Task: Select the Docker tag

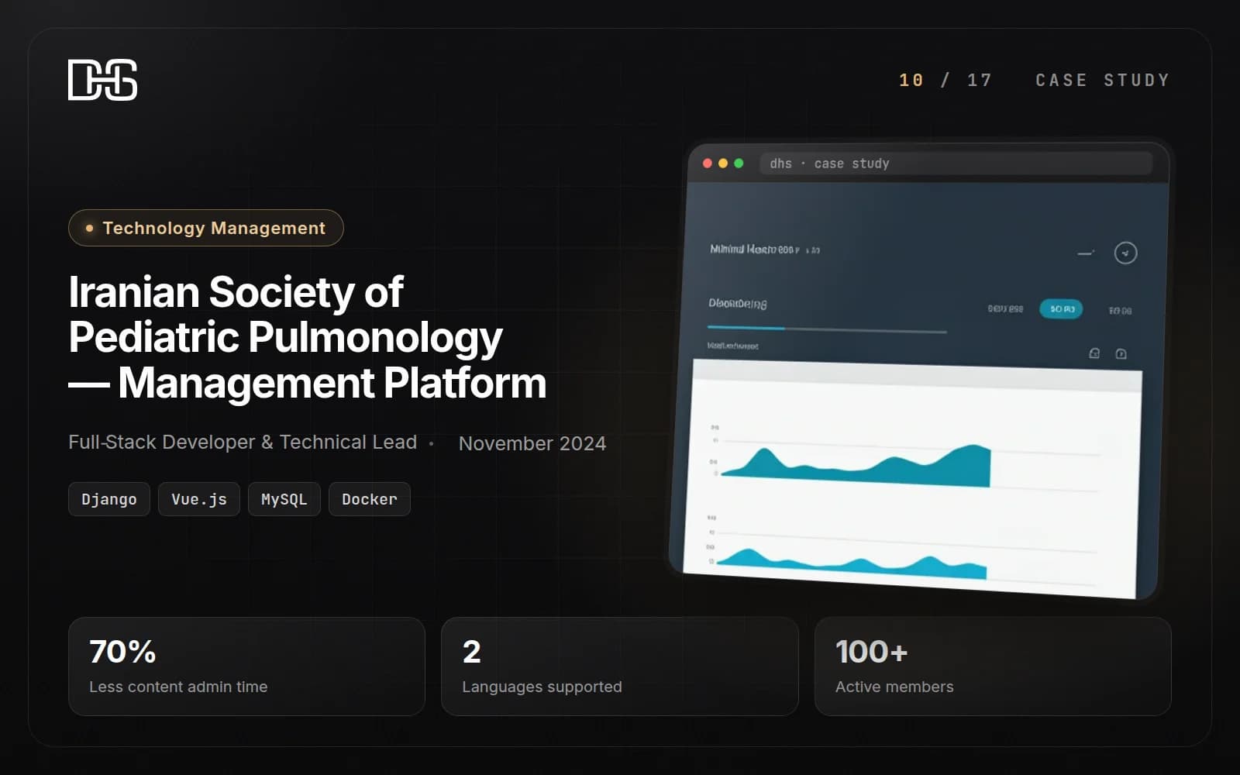Action: point(370,499)
